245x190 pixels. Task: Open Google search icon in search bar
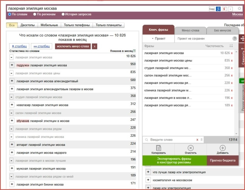(218, 9)
